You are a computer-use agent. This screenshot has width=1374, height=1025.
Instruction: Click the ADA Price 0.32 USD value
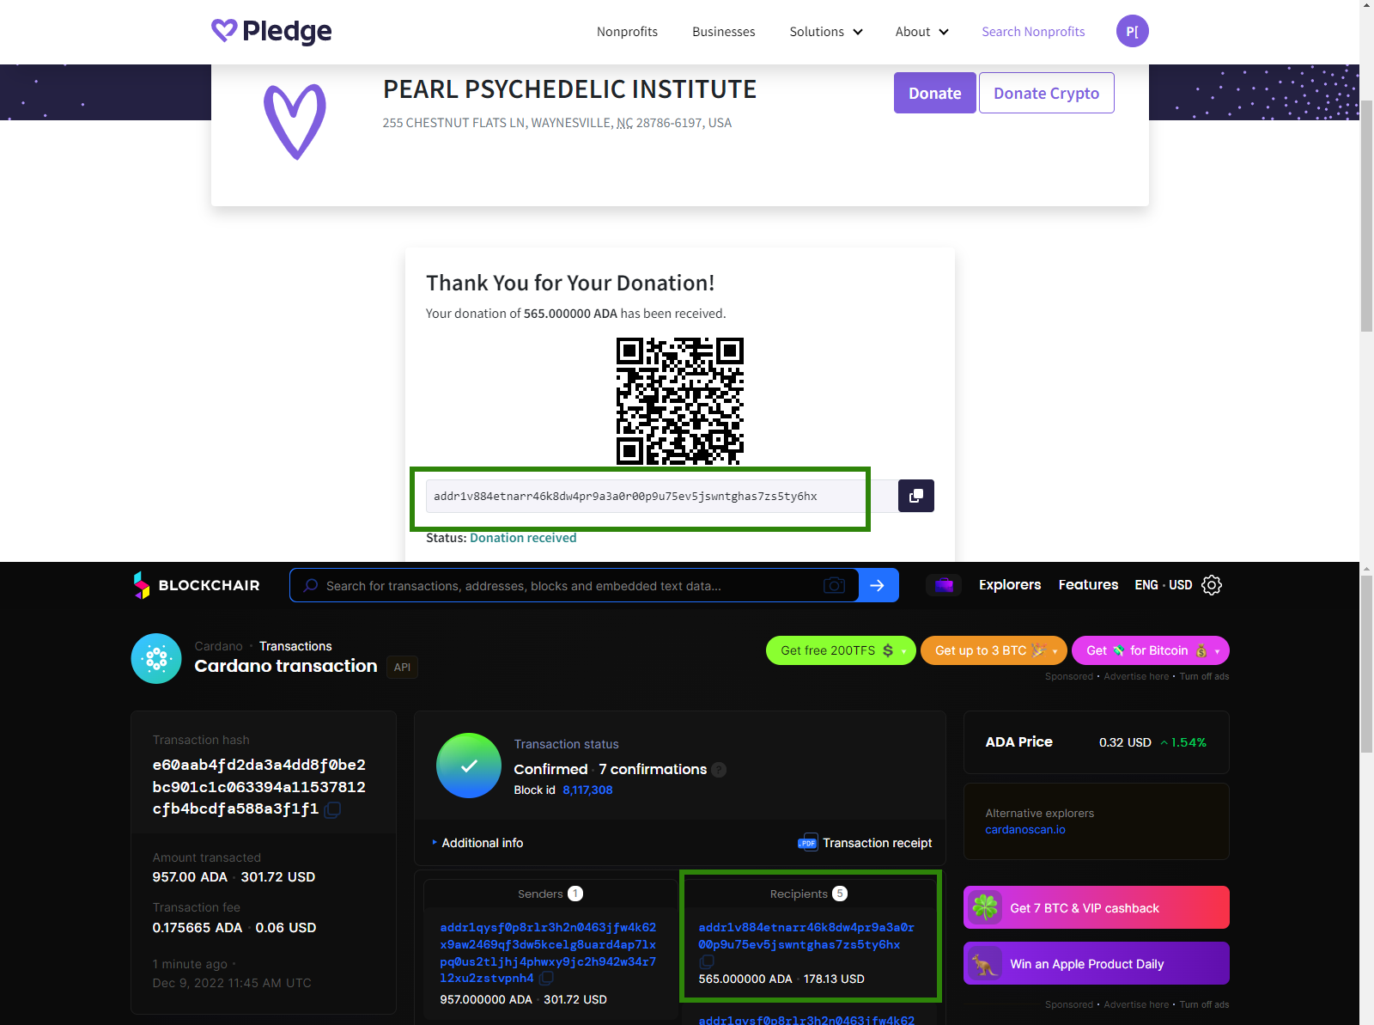pos(1125,742)
